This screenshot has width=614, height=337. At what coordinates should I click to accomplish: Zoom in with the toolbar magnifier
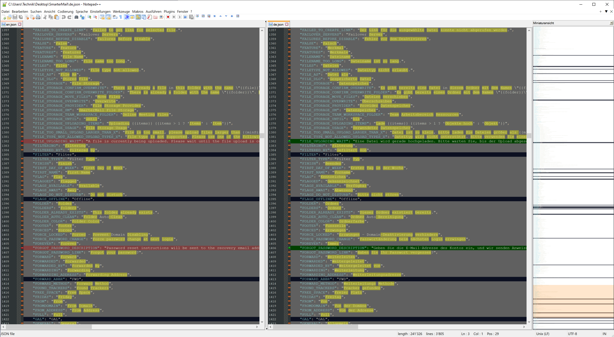[89, 17]
